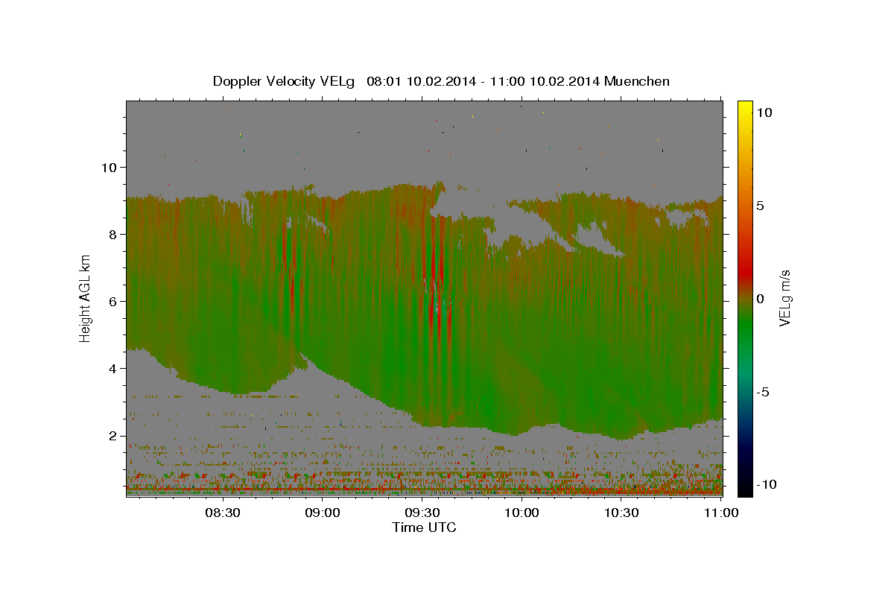This screenshot has height=596, width=894.
Task: Click the "VELg m/s" colorbar label
Action: coord(784,297)
